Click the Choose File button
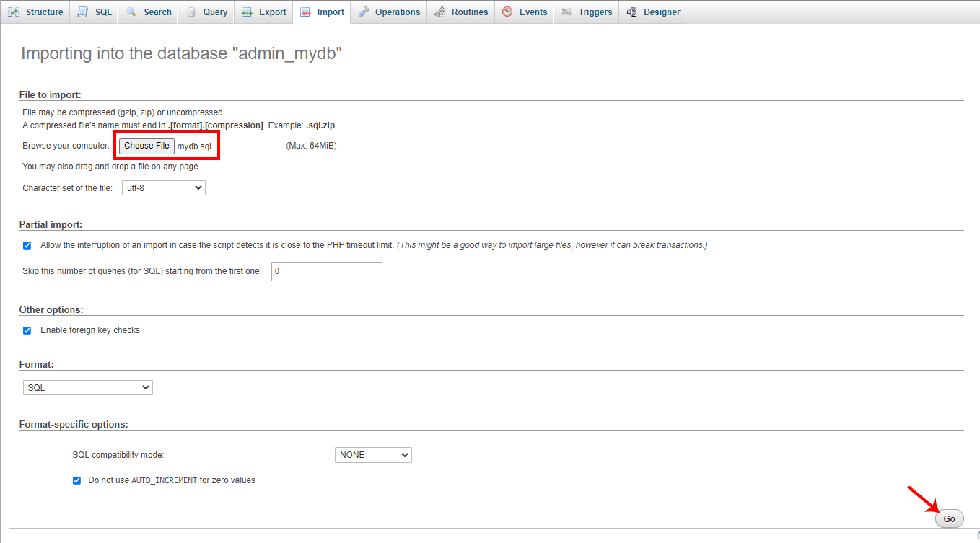This screenshot has height=543, width=980. pyautogui.click(x=146, y=146)
